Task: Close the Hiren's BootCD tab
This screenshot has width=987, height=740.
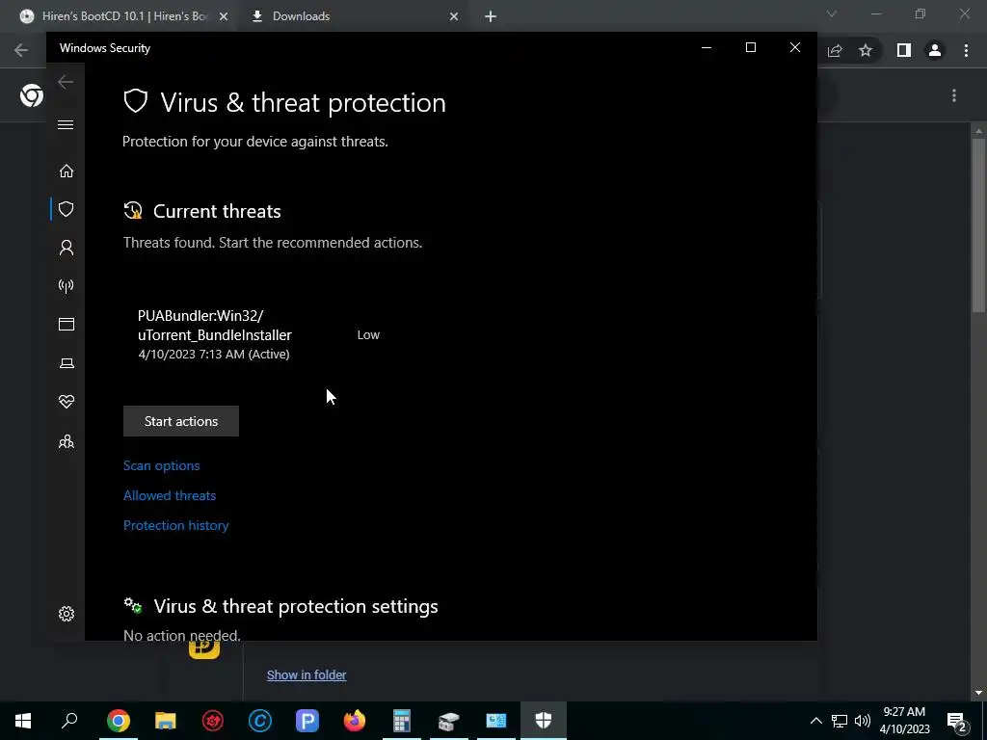Action: (223, 17)
